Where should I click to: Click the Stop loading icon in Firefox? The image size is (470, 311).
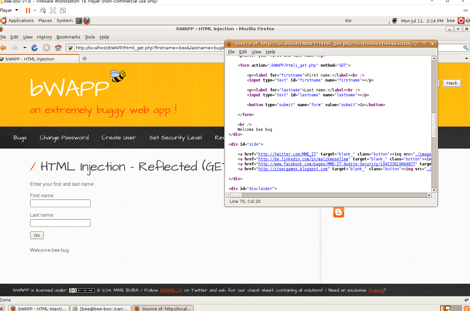coord(46,48)
